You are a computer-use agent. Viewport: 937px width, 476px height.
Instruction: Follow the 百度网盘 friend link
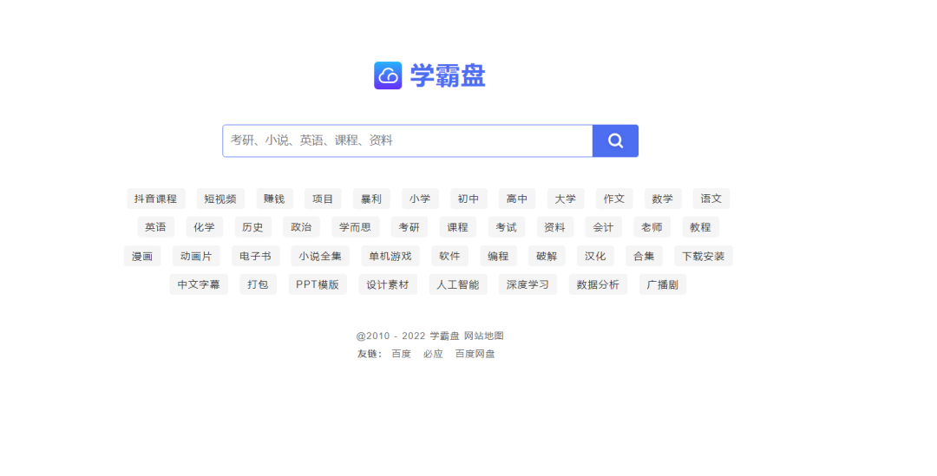point(475,354)
